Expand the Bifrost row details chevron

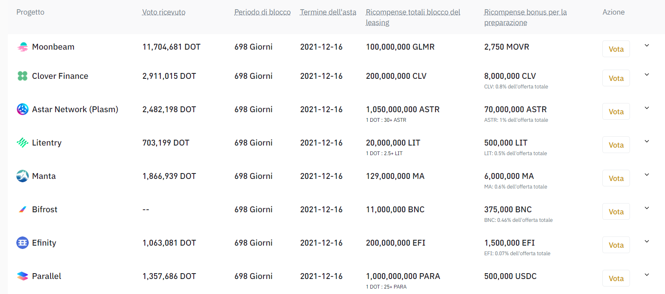647,208
